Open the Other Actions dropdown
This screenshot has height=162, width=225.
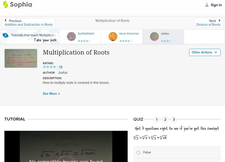tap(205, 52)
